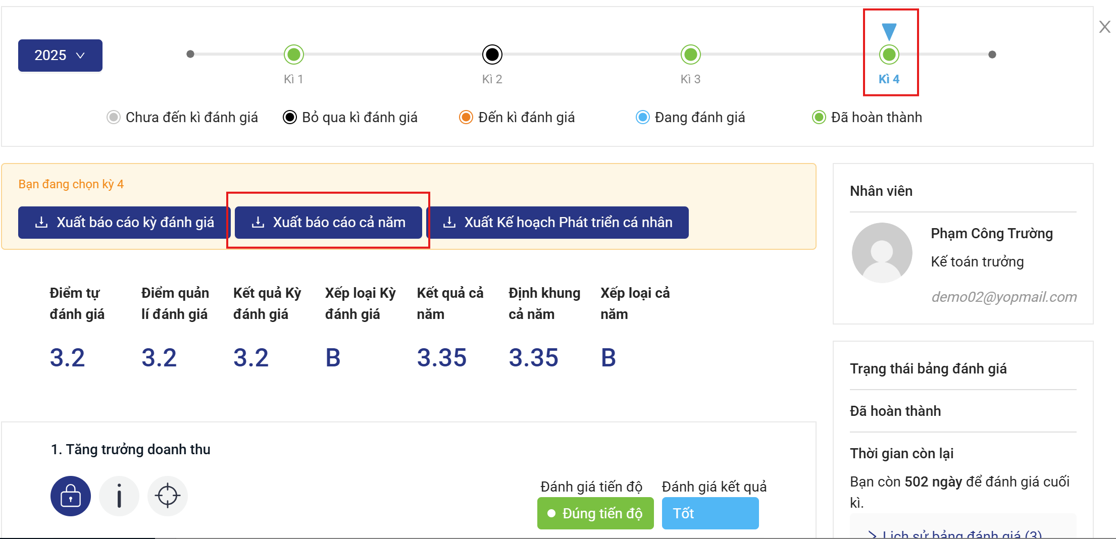Click the Đến kì đánh giá legend indicator

(466, 117)
